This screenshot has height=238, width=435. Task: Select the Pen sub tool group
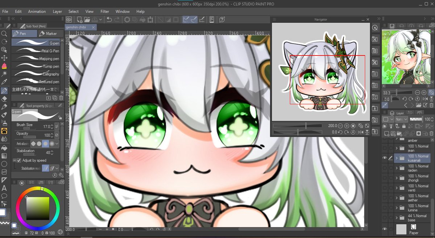point(24,33)
